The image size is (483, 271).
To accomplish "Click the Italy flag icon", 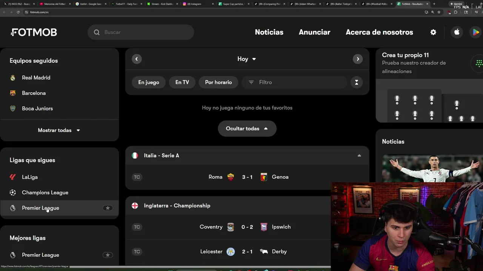I will point(135,155).
